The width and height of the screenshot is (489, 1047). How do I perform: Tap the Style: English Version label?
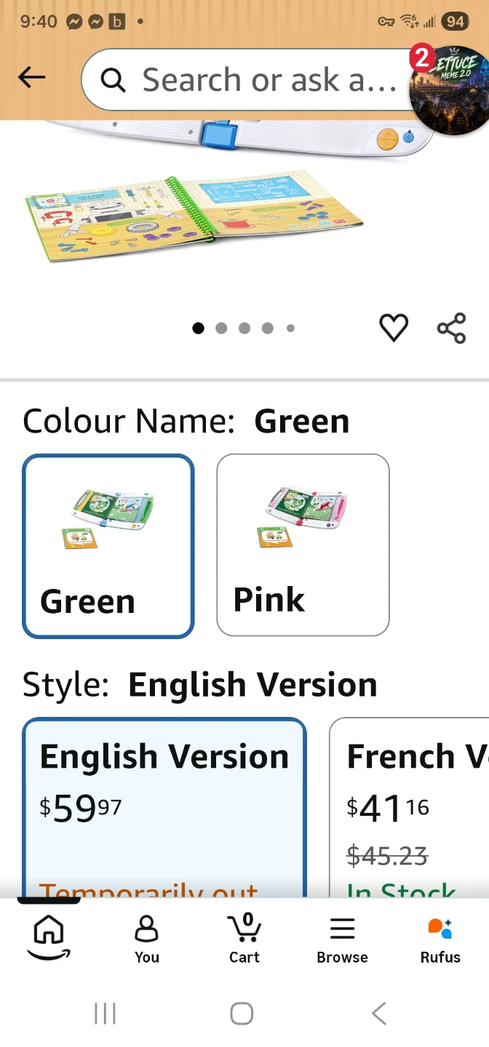[200, 685]
